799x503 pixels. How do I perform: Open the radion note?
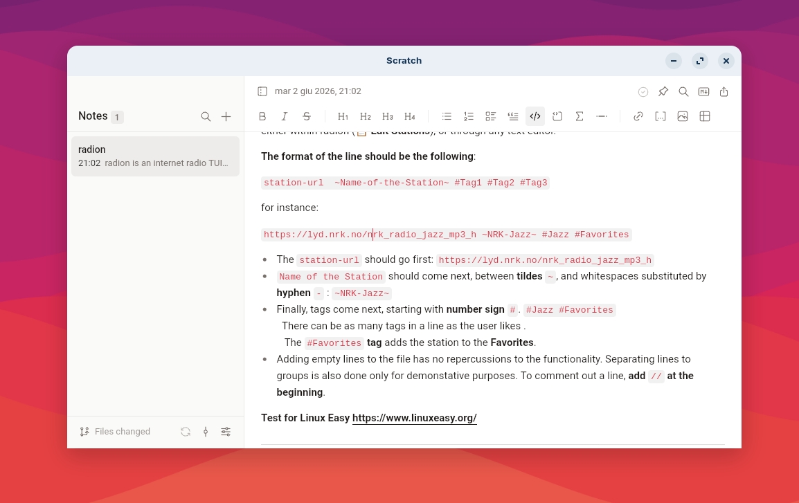pyautogui.click(x=155, y=156)
